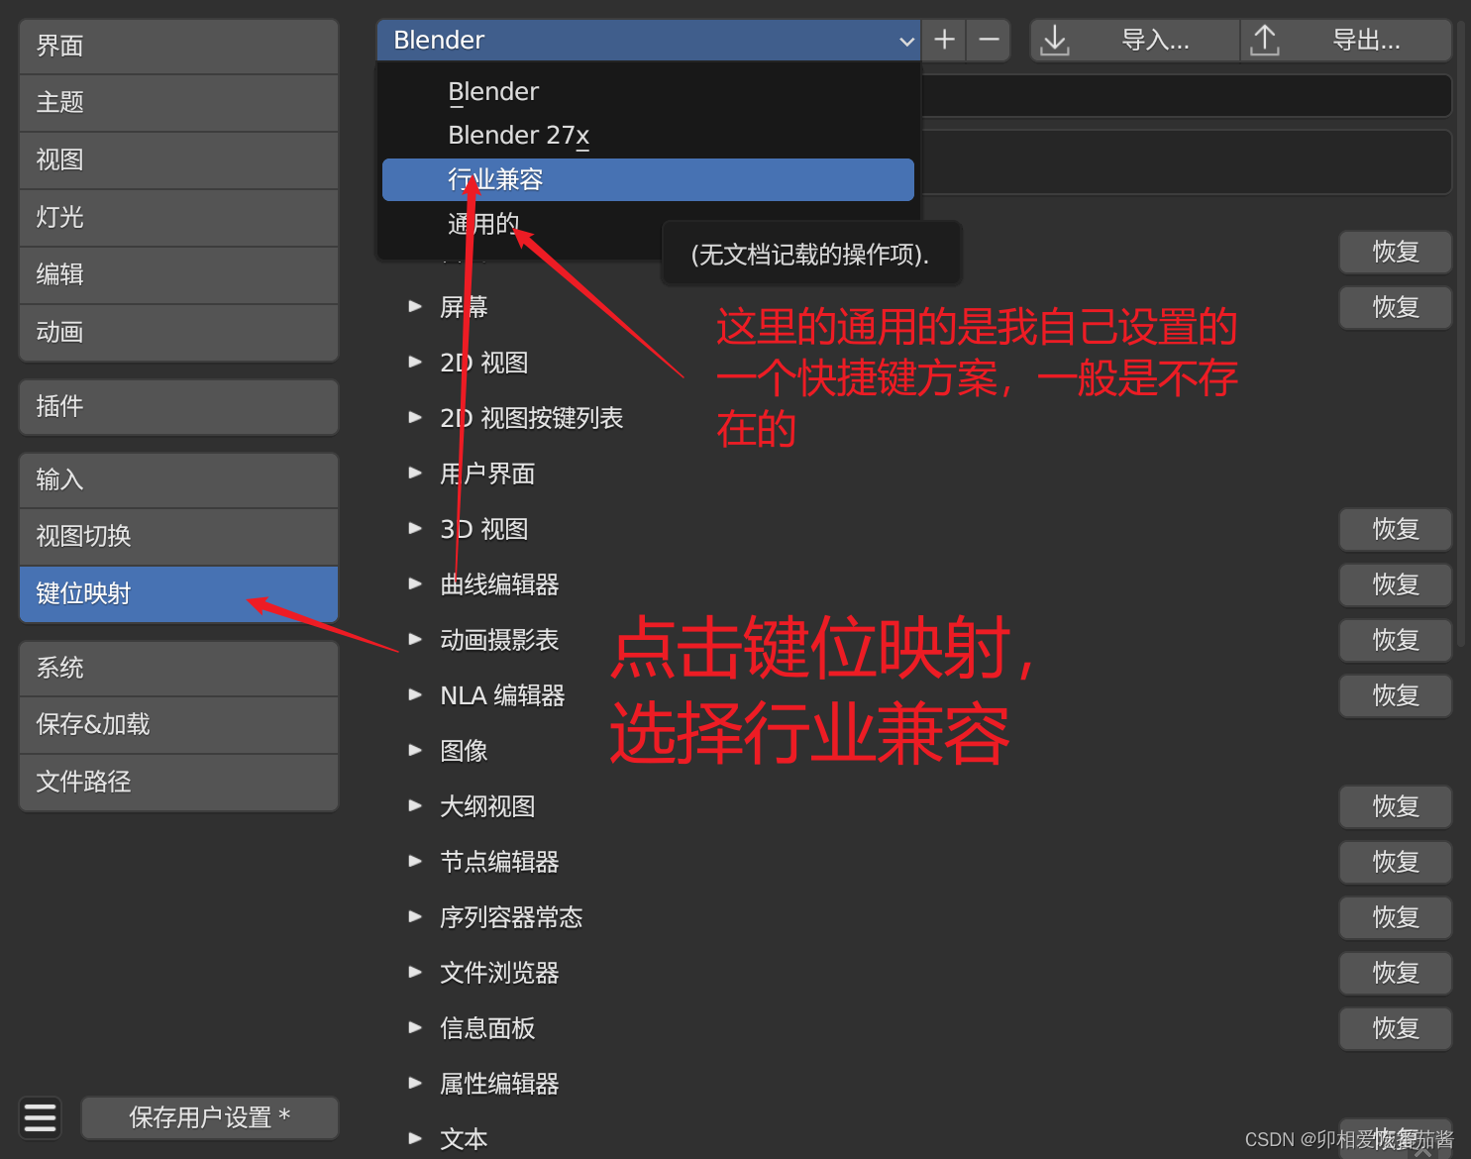The image size is (1471, 1159).
Task: Expand the 2D 视图按键列表 category
Action: (x=416, y=418)
